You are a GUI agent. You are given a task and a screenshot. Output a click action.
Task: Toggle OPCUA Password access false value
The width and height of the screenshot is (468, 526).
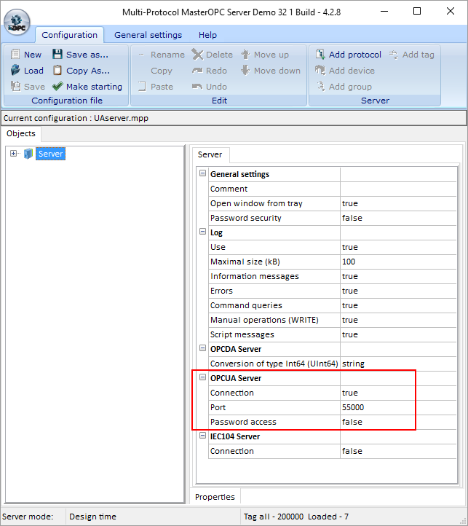(398, 422)
